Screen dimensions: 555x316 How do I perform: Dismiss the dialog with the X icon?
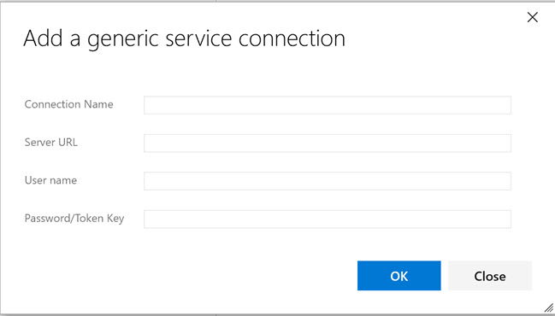click(x=533, y=17)
